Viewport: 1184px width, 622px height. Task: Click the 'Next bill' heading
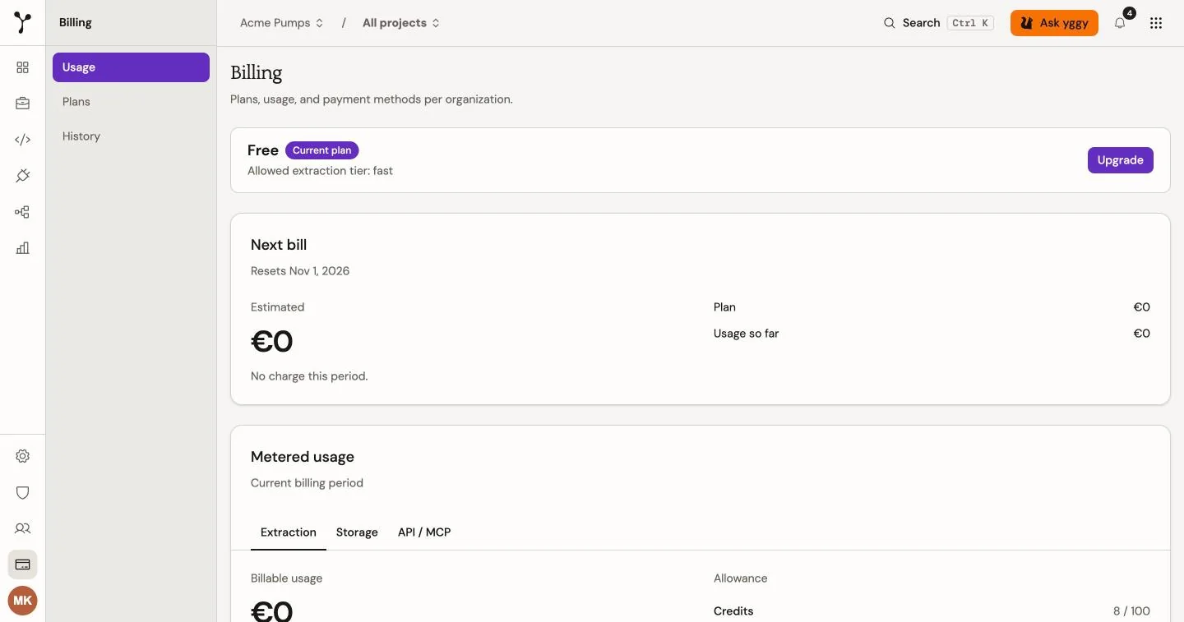coord(279,245)
